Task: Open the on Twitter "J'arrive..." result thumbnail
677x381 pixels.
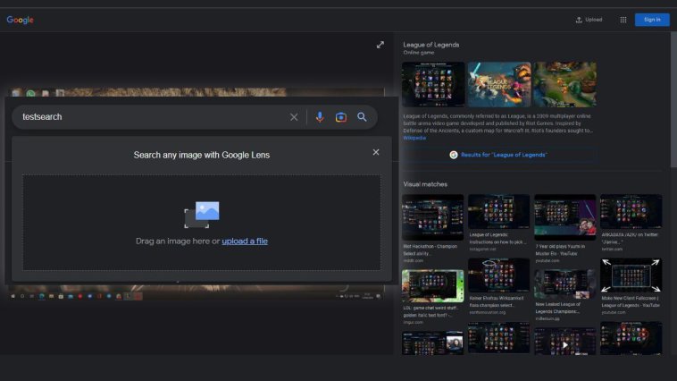Action: coord(631,211)
